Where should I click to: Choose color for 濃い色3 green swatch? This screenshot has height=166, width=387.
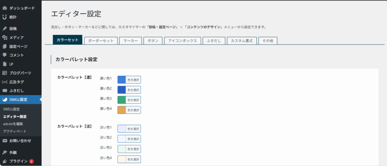129,100
